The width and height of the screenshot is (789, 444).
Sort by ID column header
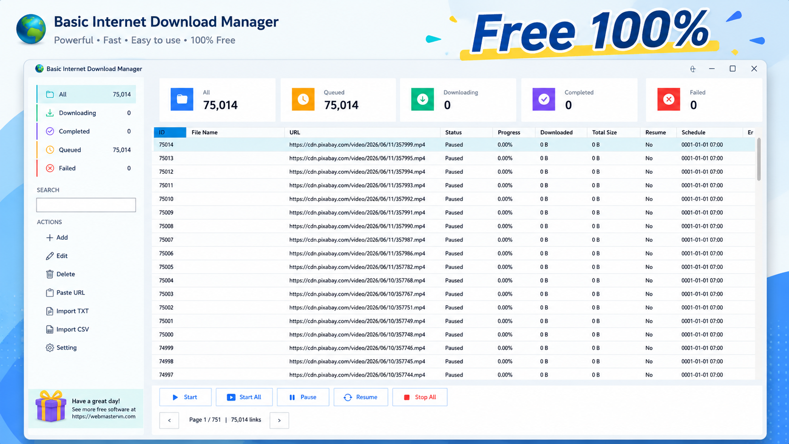170,133
